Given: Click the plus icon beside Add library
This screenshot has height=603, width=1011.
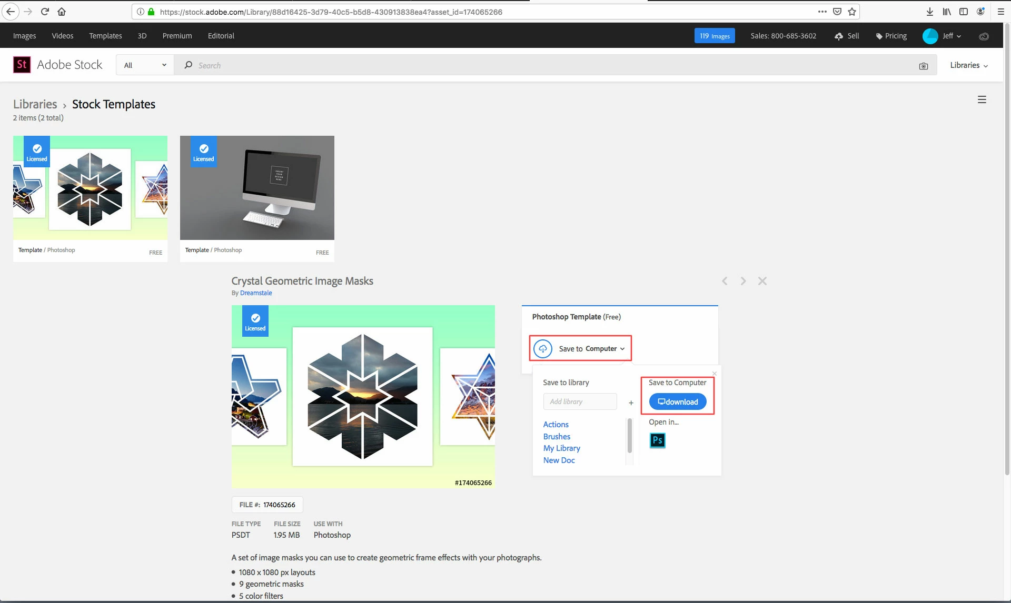Looking at the screenshot, I should click(631, 403).
